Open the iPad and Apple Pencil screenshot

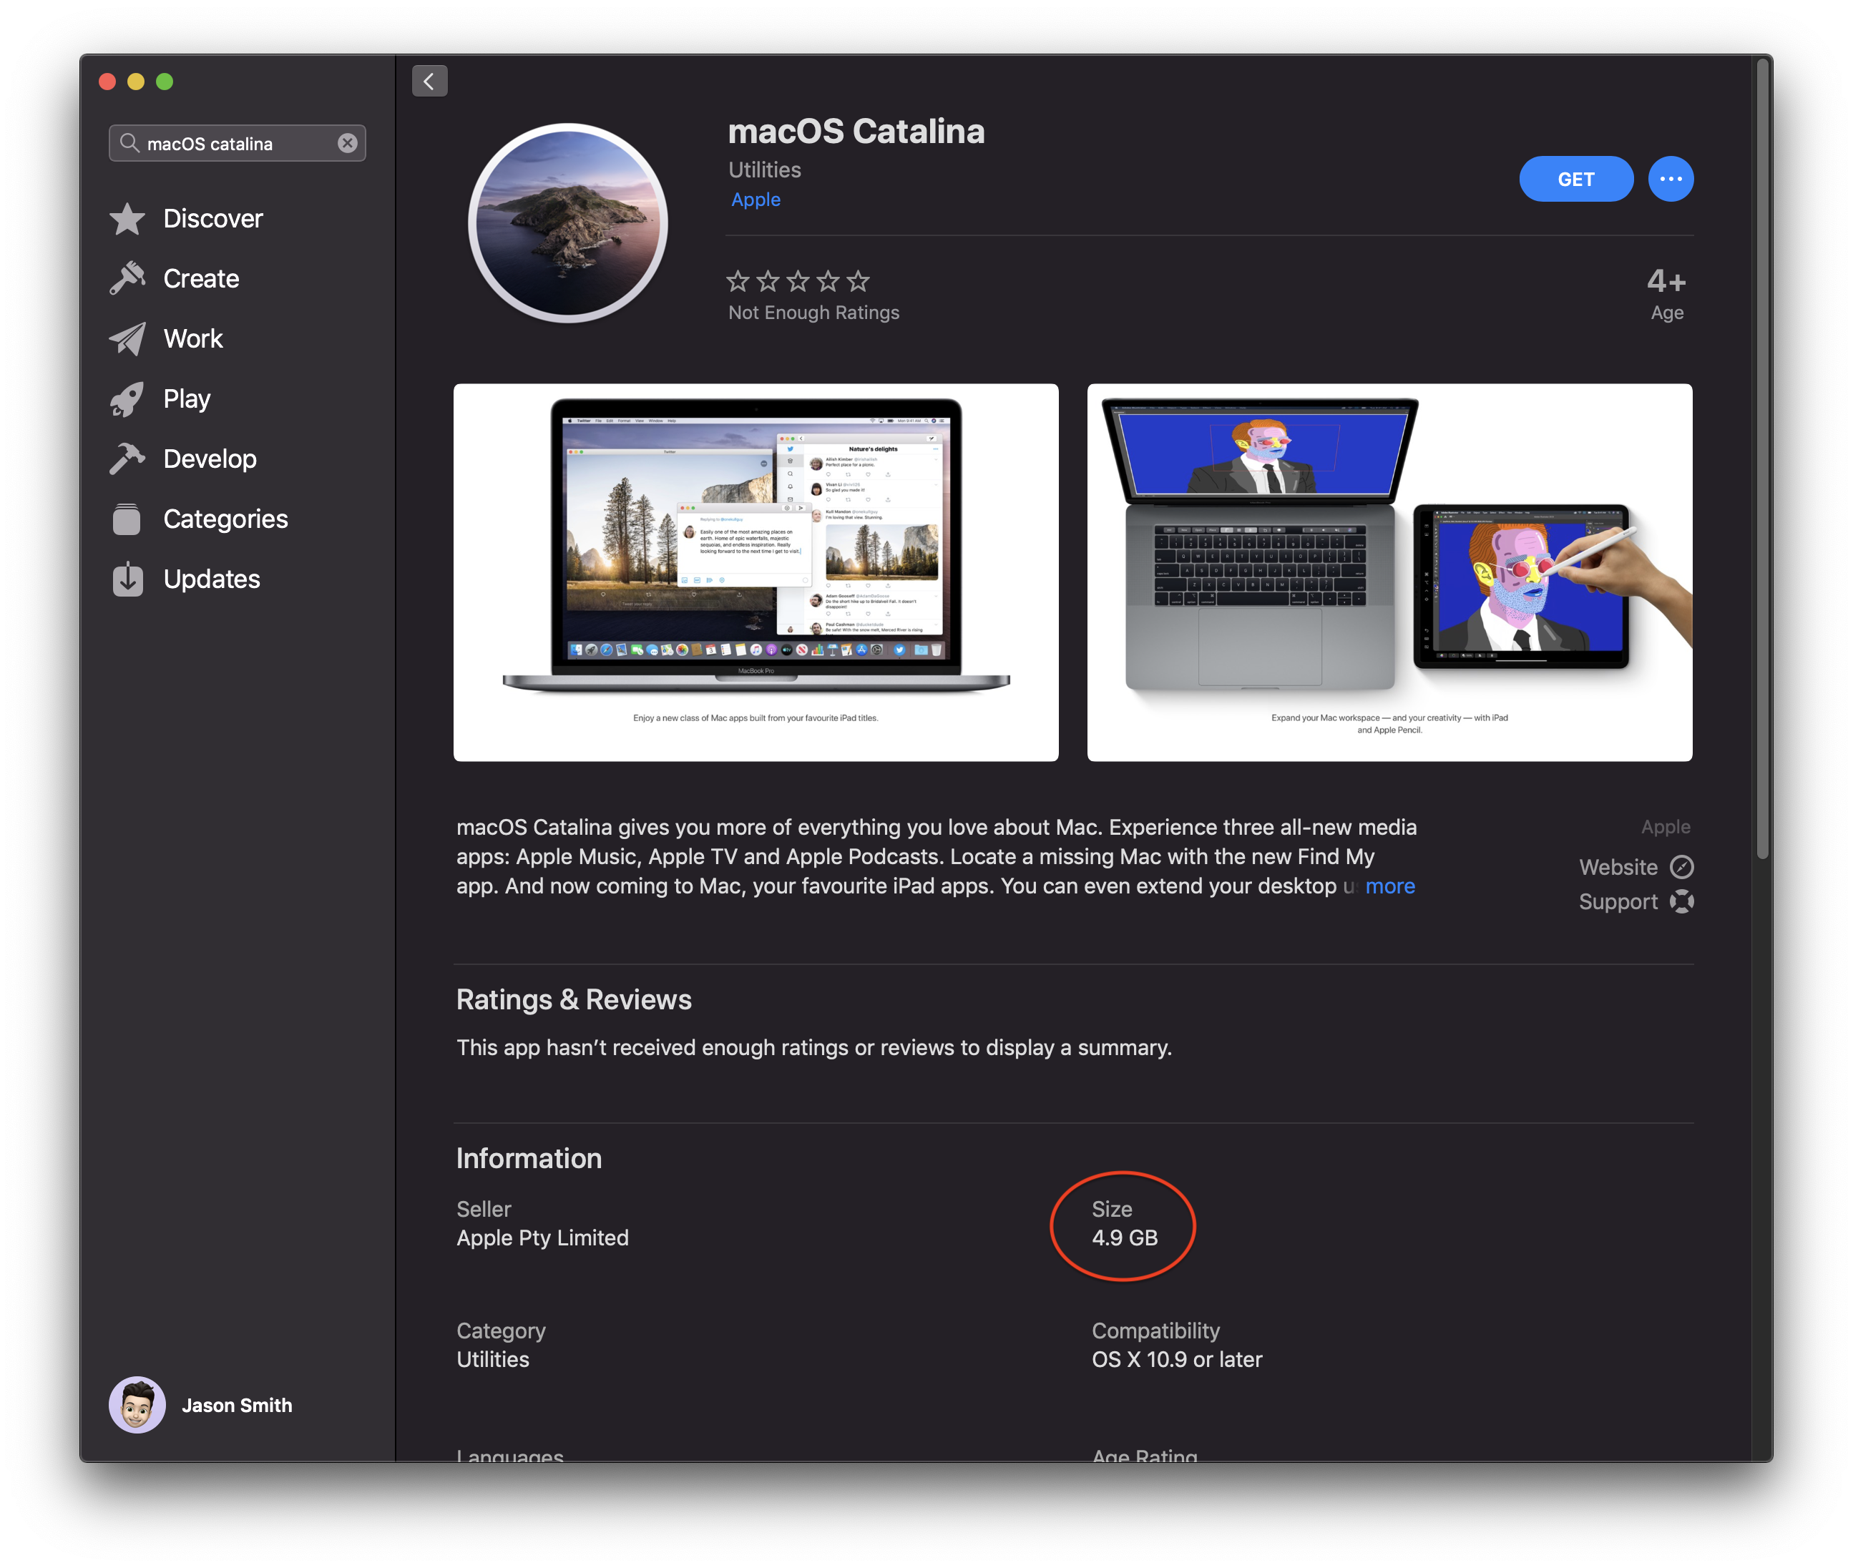pos(1389,572)
